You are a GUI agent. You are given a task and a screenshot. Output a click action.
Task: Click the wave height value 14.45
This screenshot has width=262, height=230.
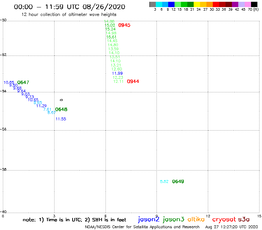pos(112,41)
